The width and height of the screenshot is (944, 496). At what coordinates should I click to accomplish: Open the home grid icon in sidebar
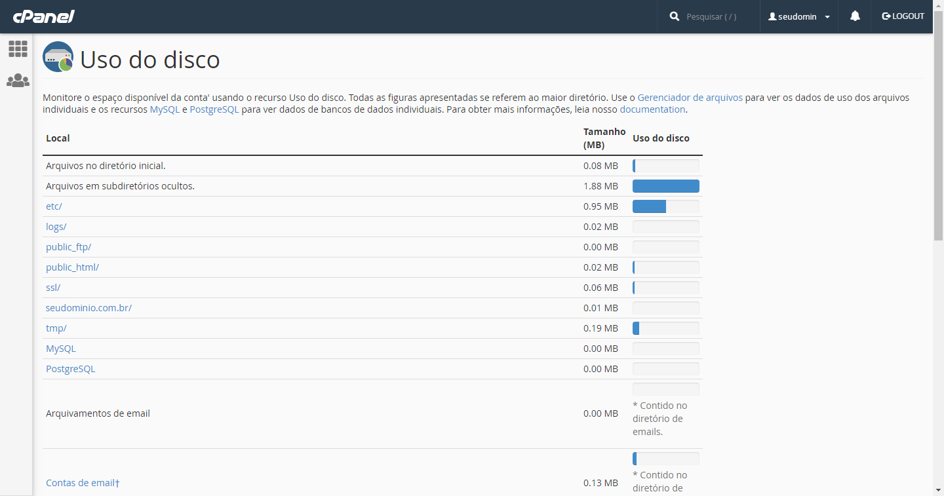[x=18, y=48]
